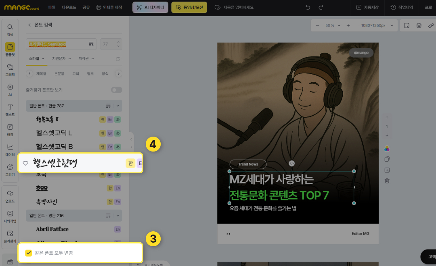Screen dimensions: 436x266
Task: Toggle the 같은 폰트 모두 변경 checkbox
Action: tap(29, 253)
